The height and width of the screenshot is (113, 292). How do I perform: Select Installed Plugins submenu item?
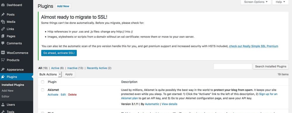[13, 85]
